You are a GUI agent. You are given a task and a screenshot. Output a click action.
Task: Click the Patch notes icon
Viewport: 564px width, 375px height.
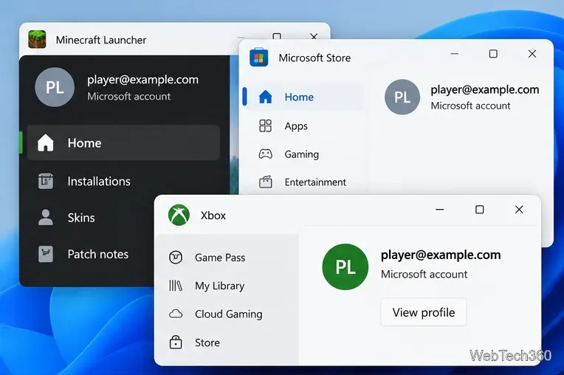tap(46, 254)
